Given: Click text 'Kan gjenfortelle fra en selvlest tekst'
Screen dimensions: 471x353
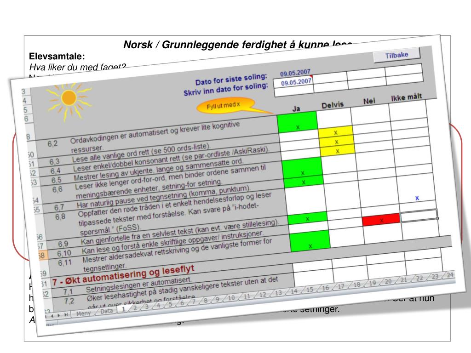Looking at the screenshot, I should coord(137,236).
